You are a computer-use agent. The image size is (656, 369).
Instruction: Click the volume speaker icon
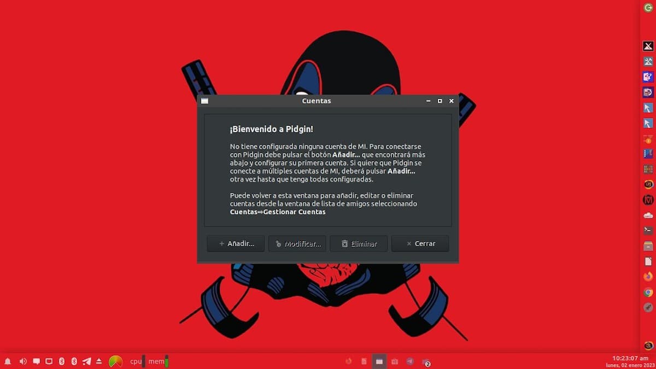point(23,361)
